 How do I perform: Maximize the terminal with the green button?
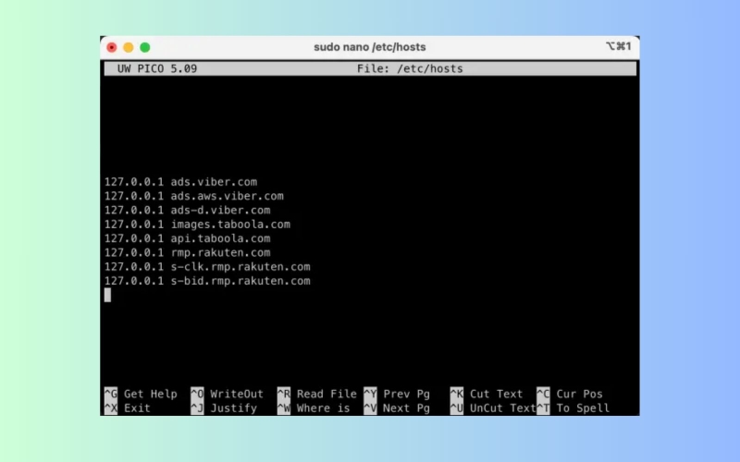point(145,47)
